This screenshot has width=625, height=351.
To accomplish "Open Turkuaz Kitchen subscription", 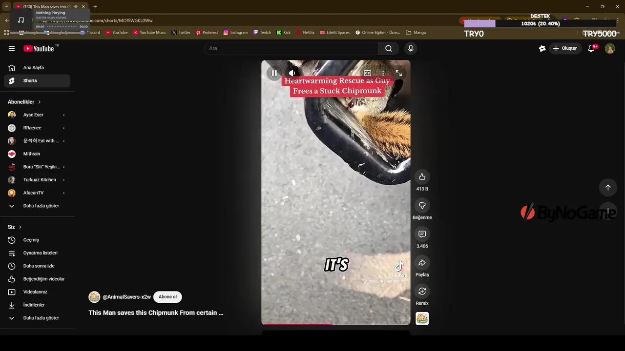I will tap(37, 180).
